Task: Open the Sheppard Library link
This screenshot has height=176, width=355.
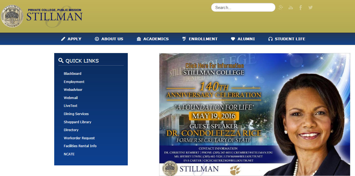Action: point(77,122)
